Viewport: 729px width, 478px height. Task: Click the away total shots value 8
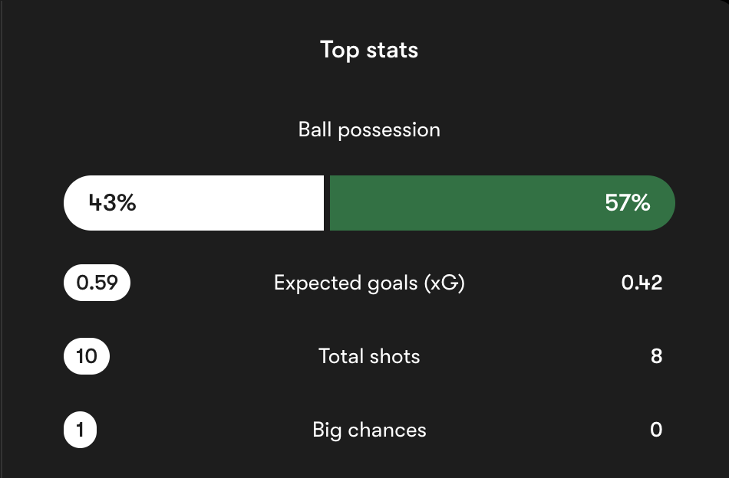656,356
